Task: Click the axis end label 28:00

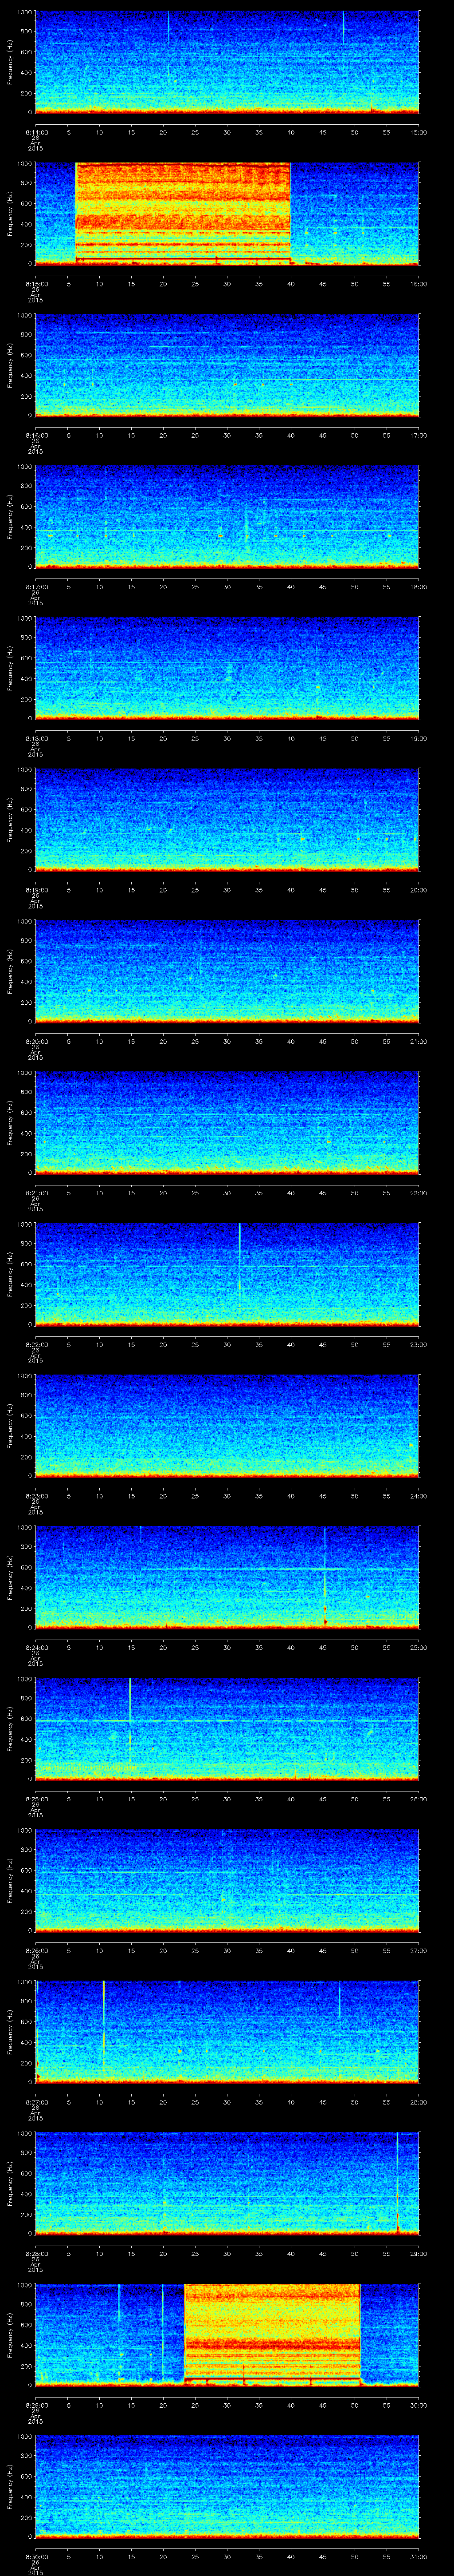Action: click(x=418, y=2102)
